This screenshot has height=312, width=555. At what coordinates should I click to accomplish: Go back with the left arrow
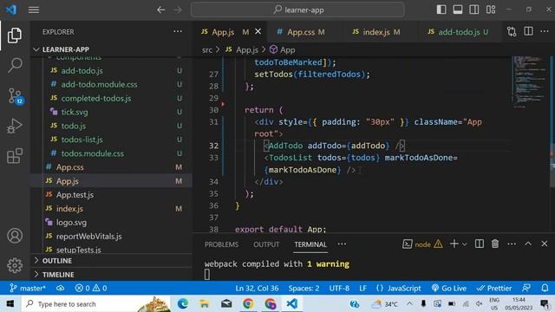coord(161,10)
